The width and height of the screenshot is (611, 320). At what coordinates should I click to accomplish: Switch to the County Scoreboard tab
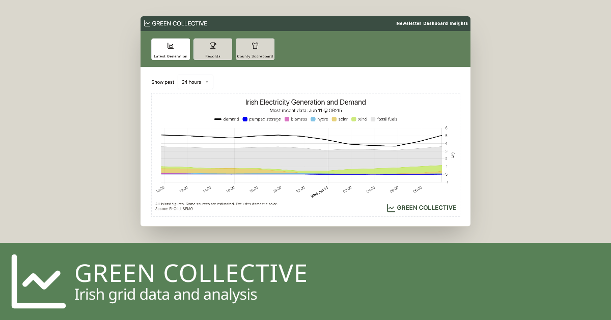(255, 49)
